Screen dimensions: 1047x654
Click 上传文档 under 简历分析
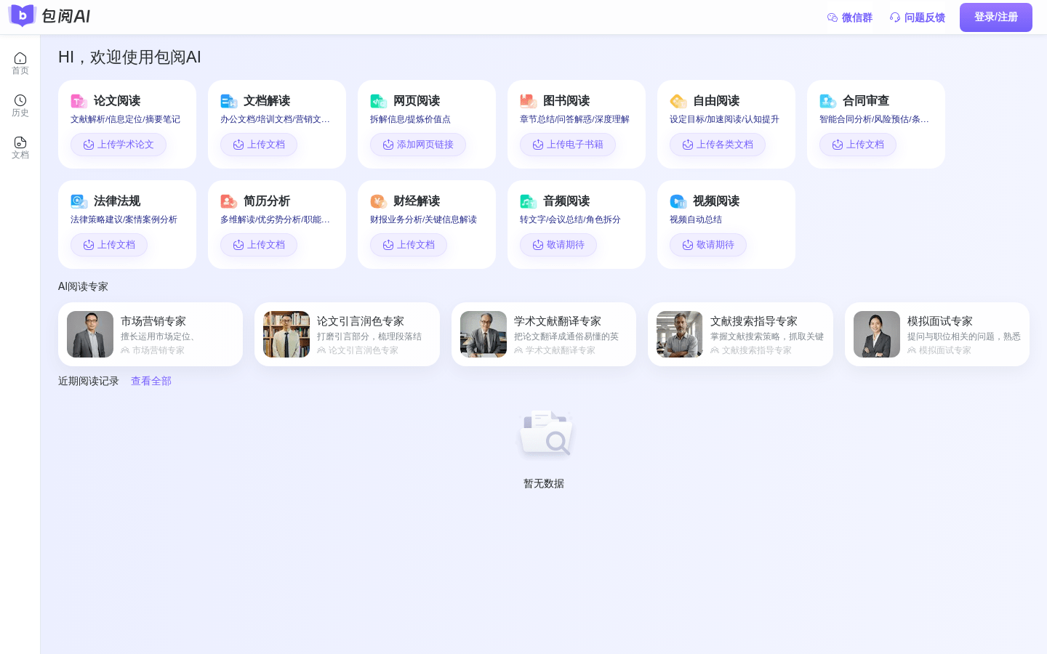point(259,245)
